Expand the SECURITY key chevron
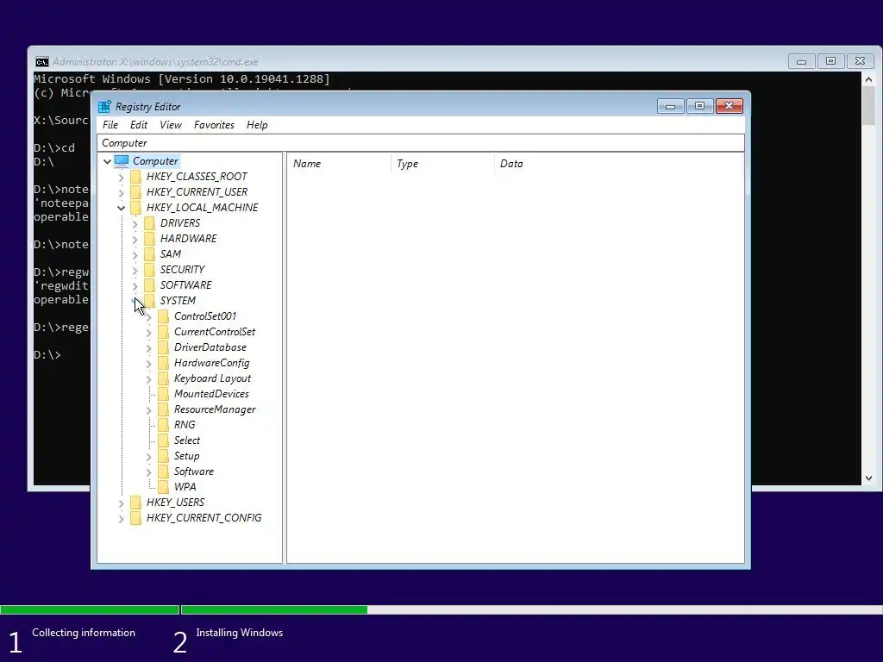Screen dimensions: 883x662 pyautogui.click(x=135, y=270)
